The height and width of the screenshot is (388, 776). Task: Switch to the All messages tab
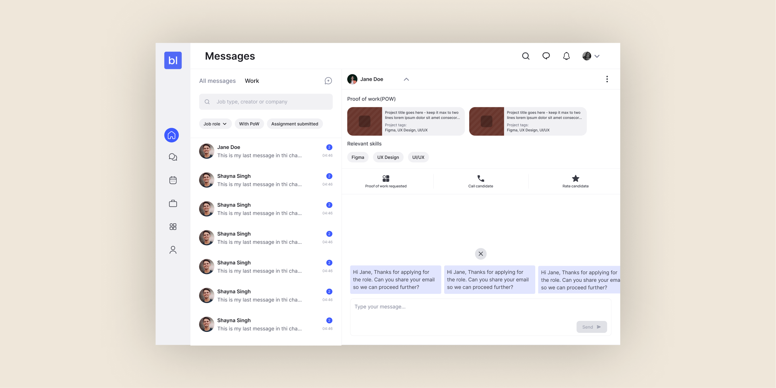(x=217, y=80)
